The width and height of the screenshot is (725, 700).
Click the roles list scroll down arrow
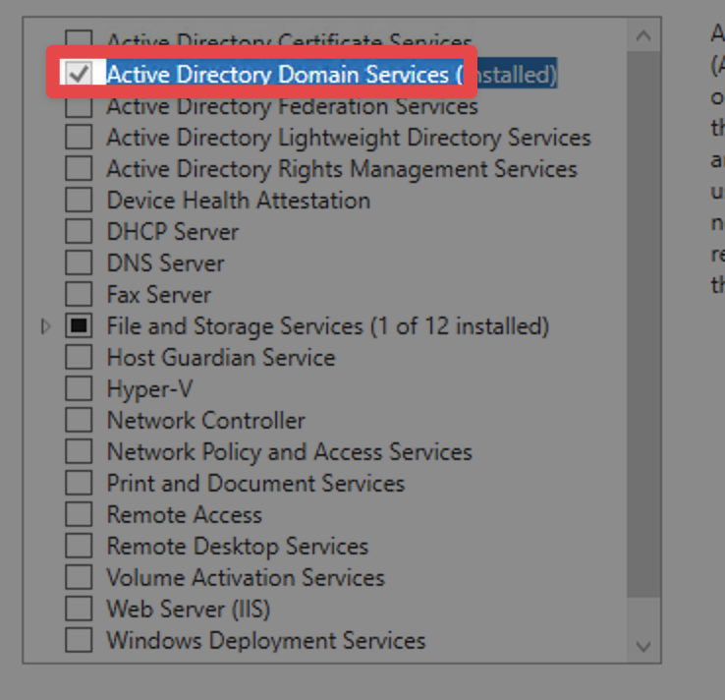(x=643, y=646)
